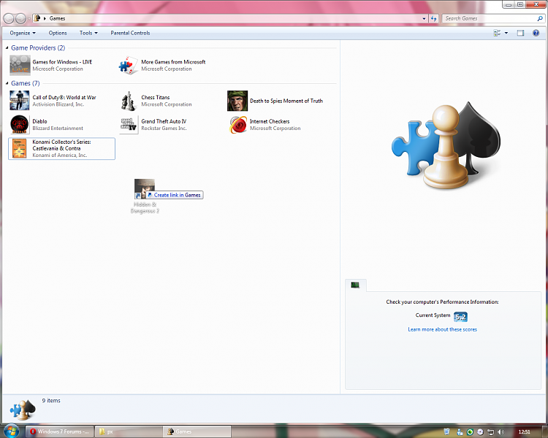Select the Grand Theft Auto IV icon

coord(129,124)
